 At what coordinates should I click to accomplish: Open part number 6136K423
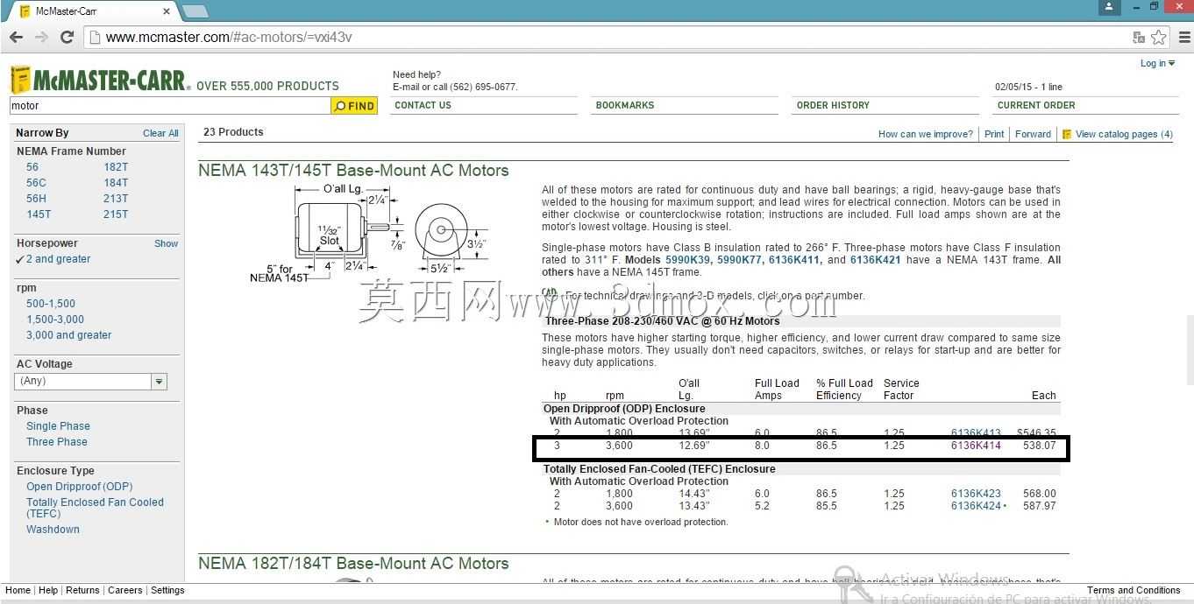(x=976, y=494)
